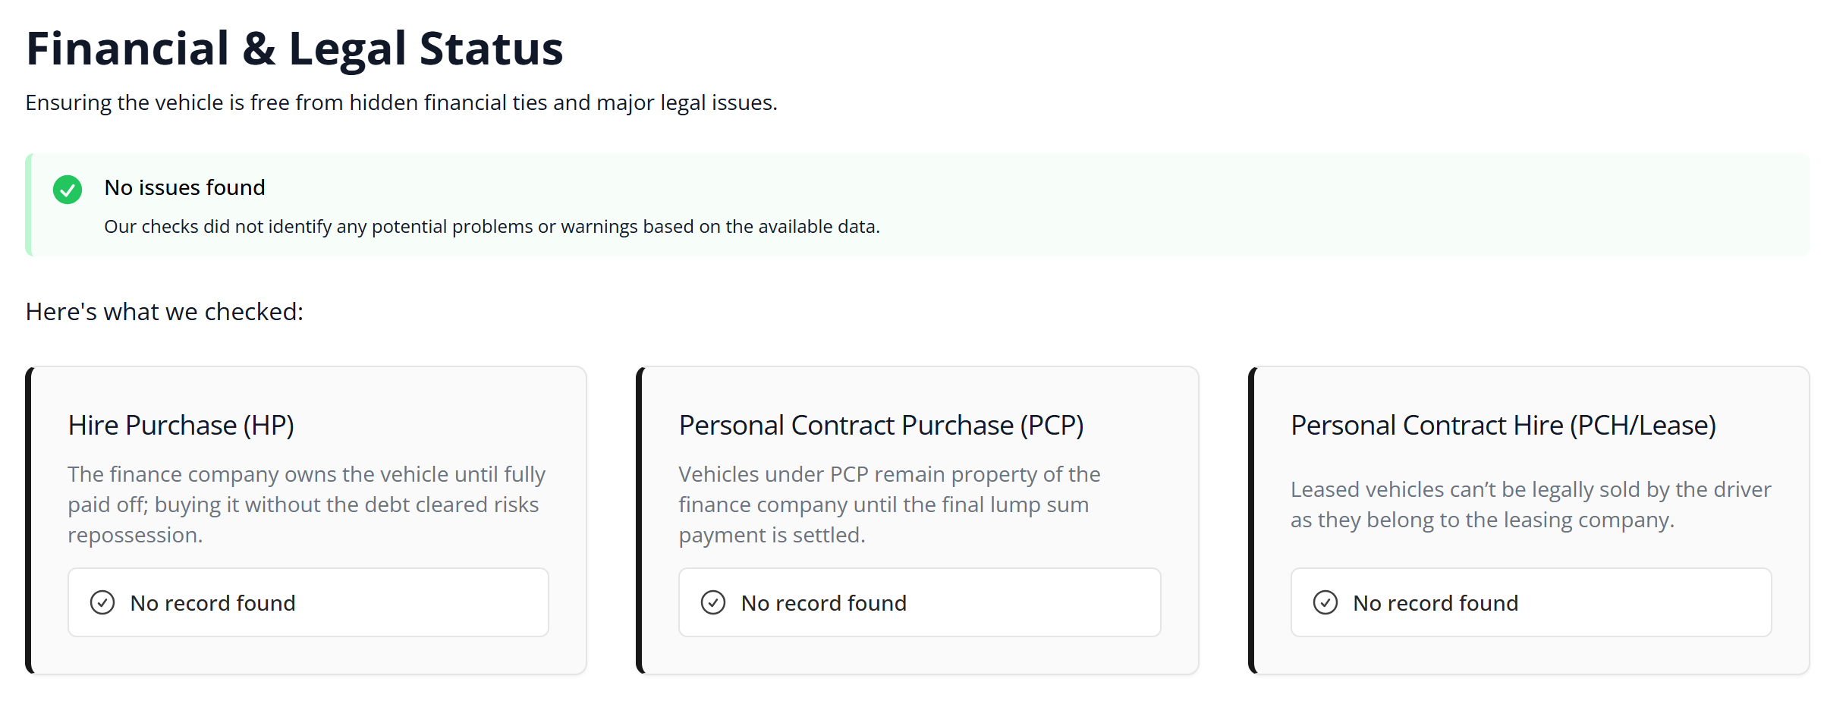This screenshot has width=1827, height=704.
Task: Click the check circle icon in PCP card
Action: pyautogui.click(x=713, y=602)
